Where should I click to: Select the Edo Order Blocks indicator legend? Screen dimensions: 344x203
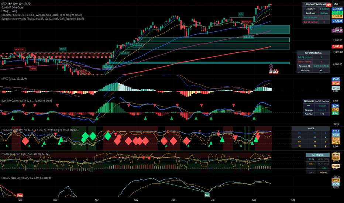[41, 15]
